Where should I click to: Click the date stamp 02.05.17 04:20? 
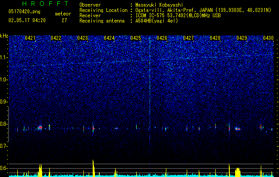(x=27, y=20)
